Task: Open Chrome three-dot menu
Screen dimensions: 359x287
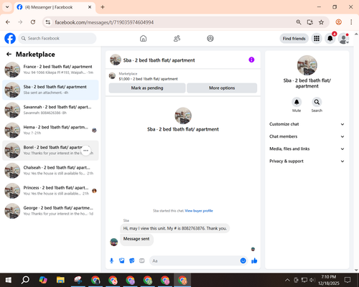Action: (x=351, y=22)
